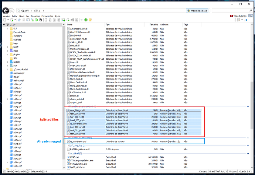The image size is (255, 175).
Task: Click the common.rpf archive icon
Action: 11,73
